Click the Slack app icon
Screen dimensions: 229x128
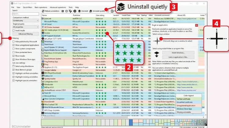point(43,56)
